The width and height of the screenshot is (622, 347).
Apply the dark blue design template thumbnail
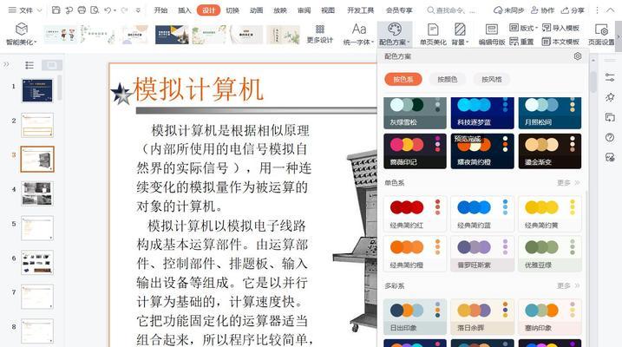point(172,35)
